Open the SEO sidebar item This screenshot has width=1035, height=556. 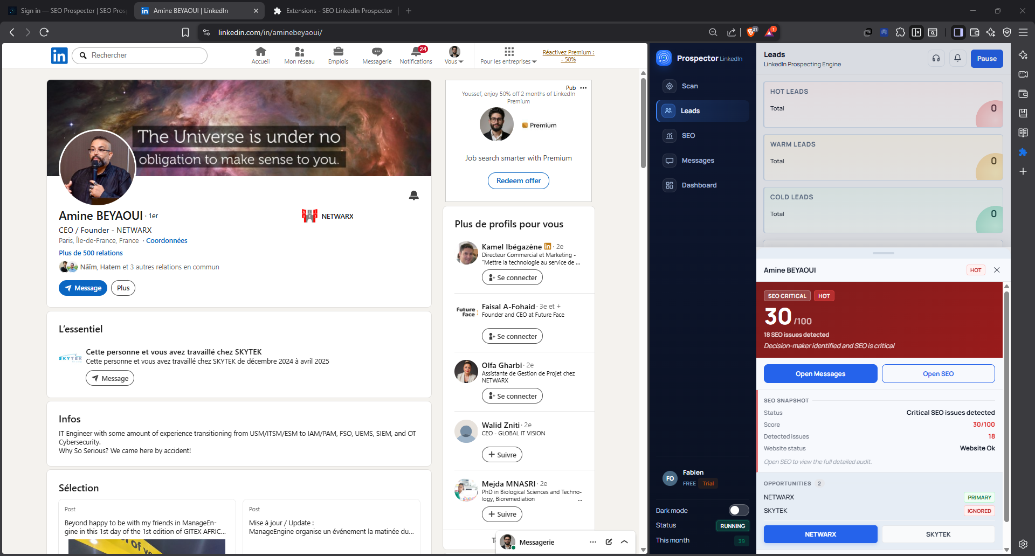[688, 136]
